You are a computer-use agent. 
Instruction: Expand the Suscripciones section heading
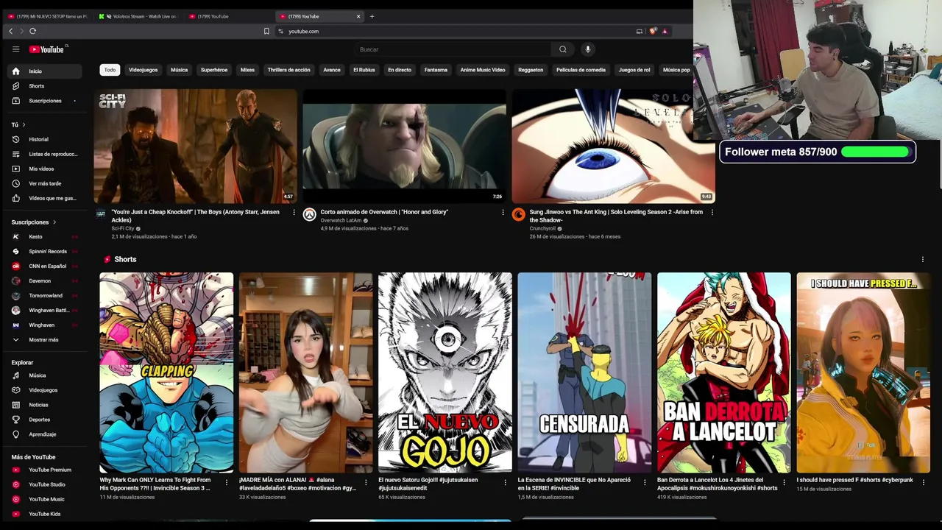tap(34, 222)
